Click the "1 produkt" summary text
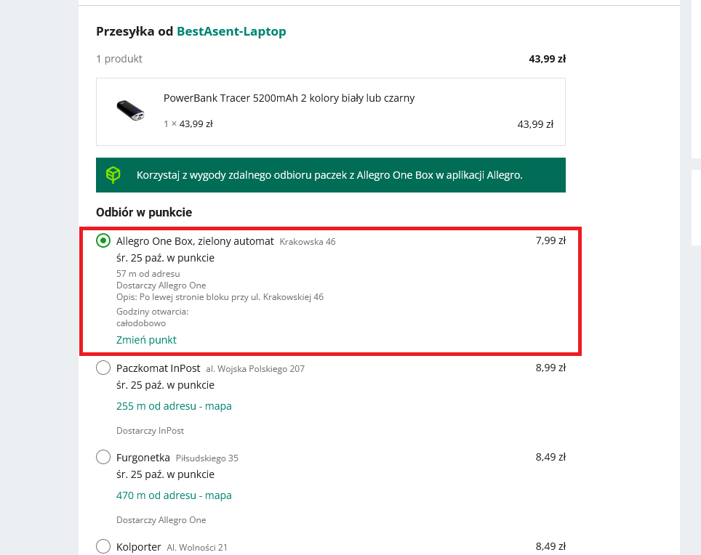This screenshot has height=555, width=701. pos(119,59)
